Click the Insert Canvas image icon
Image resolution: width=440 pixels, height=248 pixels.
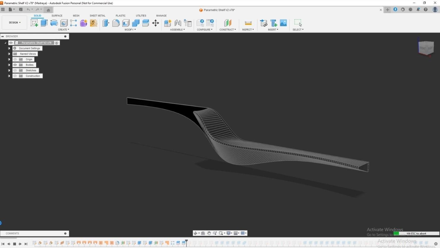click(283, 23)
